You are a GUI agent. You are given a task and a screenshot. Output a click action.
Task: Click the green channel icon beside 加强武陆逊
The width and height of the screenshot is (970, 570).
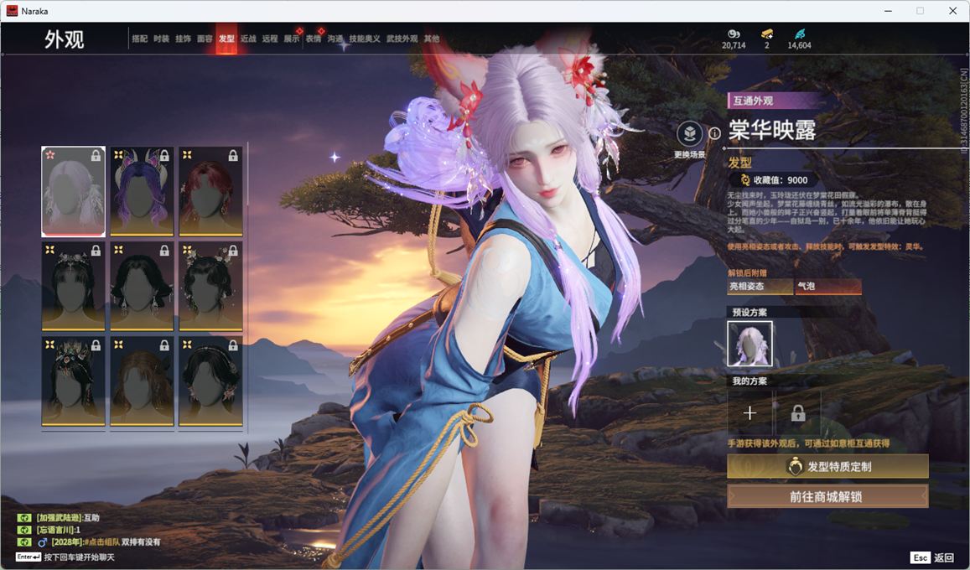[x=24, y=517]
